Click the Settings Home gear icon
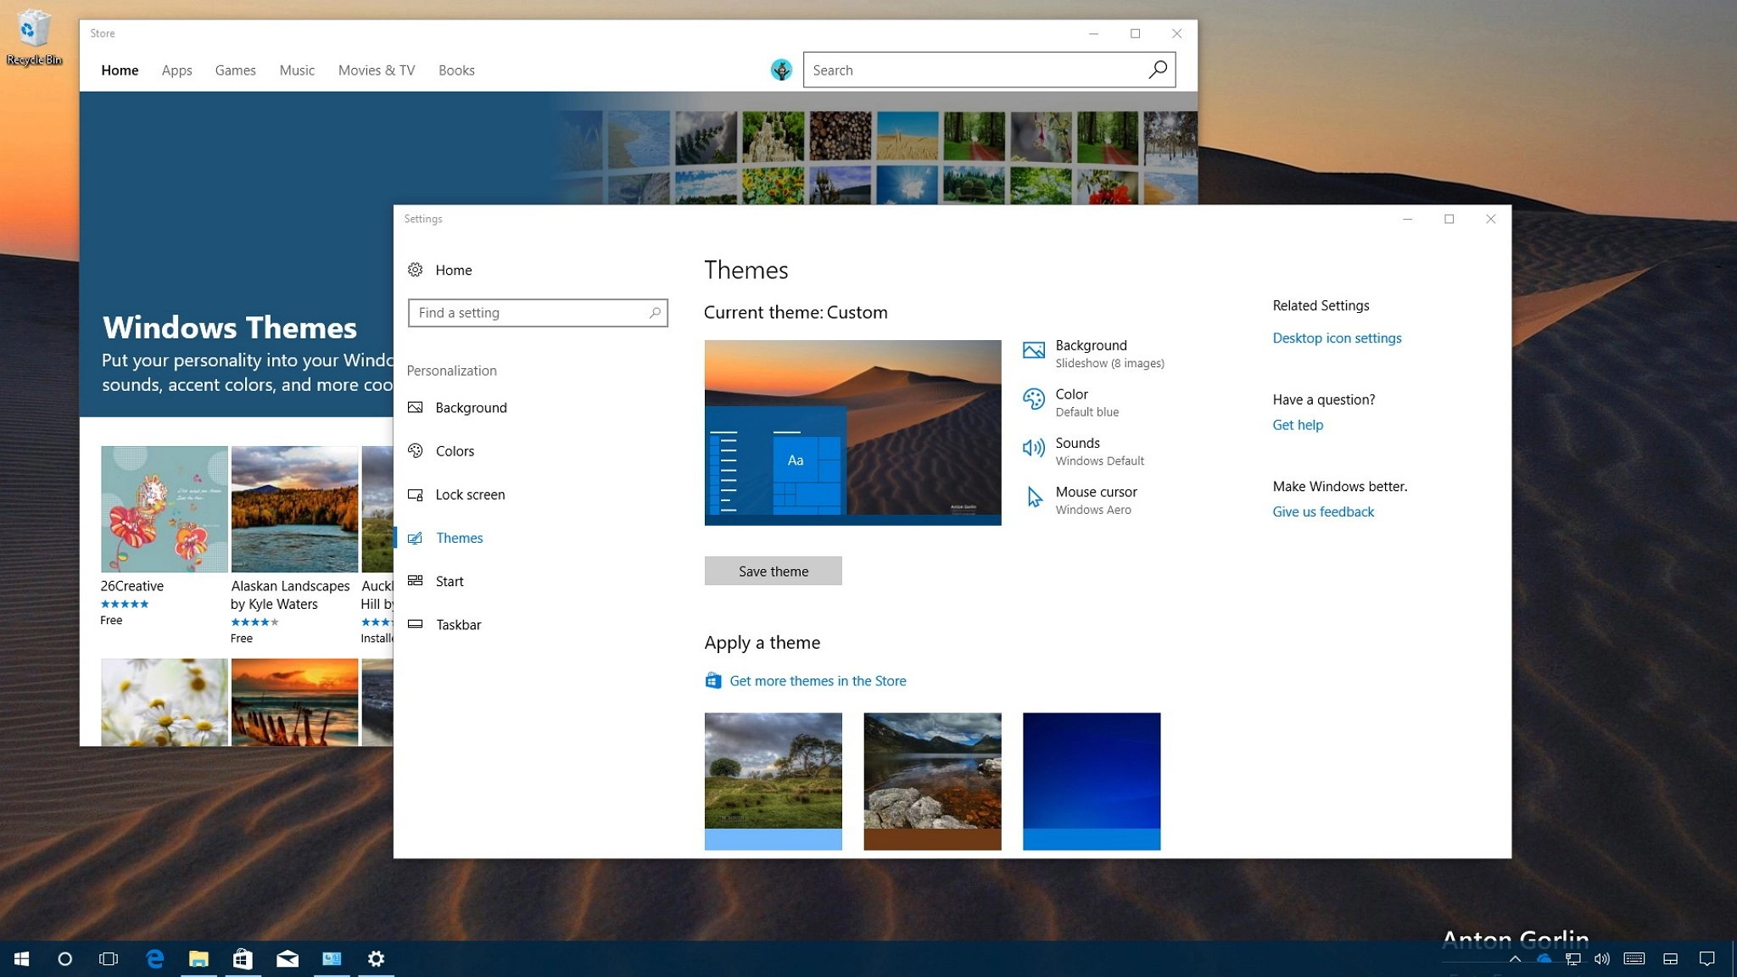 [x=415, y=270]
